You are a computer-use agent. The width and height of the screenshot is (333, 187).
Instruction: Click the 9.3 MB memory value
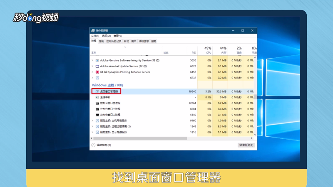tap(222, 126)
